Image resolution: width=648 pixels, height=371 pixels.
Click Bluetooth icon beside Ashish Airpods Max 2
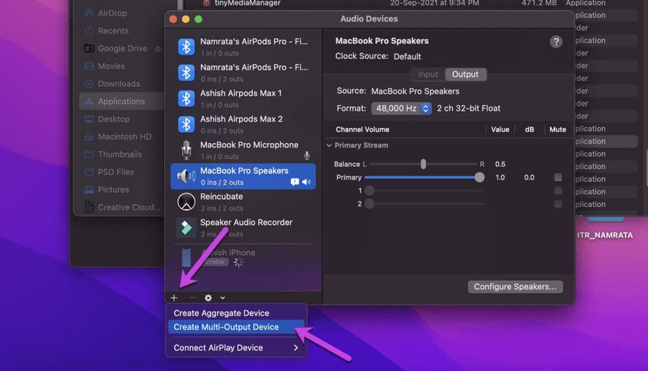pyautogui.click(x=186, y=124)
